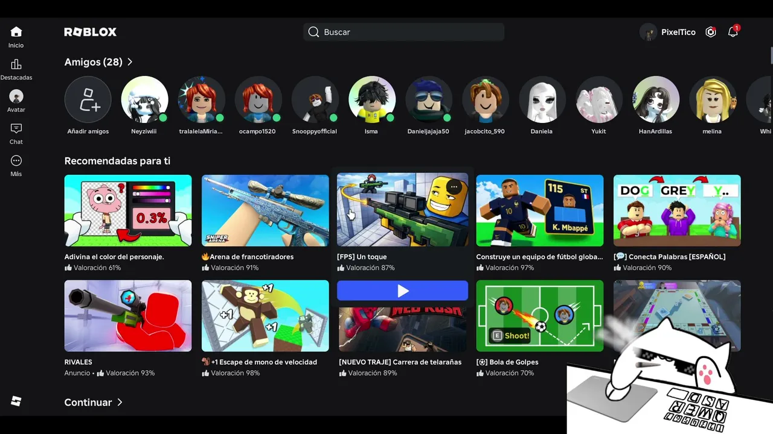Open PixelTico profile avatar
The height and width of the screenshot is (434, 773).
click(648, 32)
